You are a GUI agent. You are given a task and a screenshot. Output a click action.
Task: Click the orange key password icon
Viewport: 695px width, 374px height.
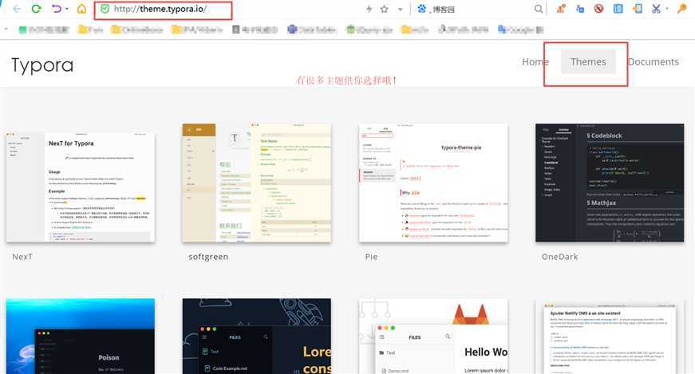pyautogui.click(x=681, y=9)
